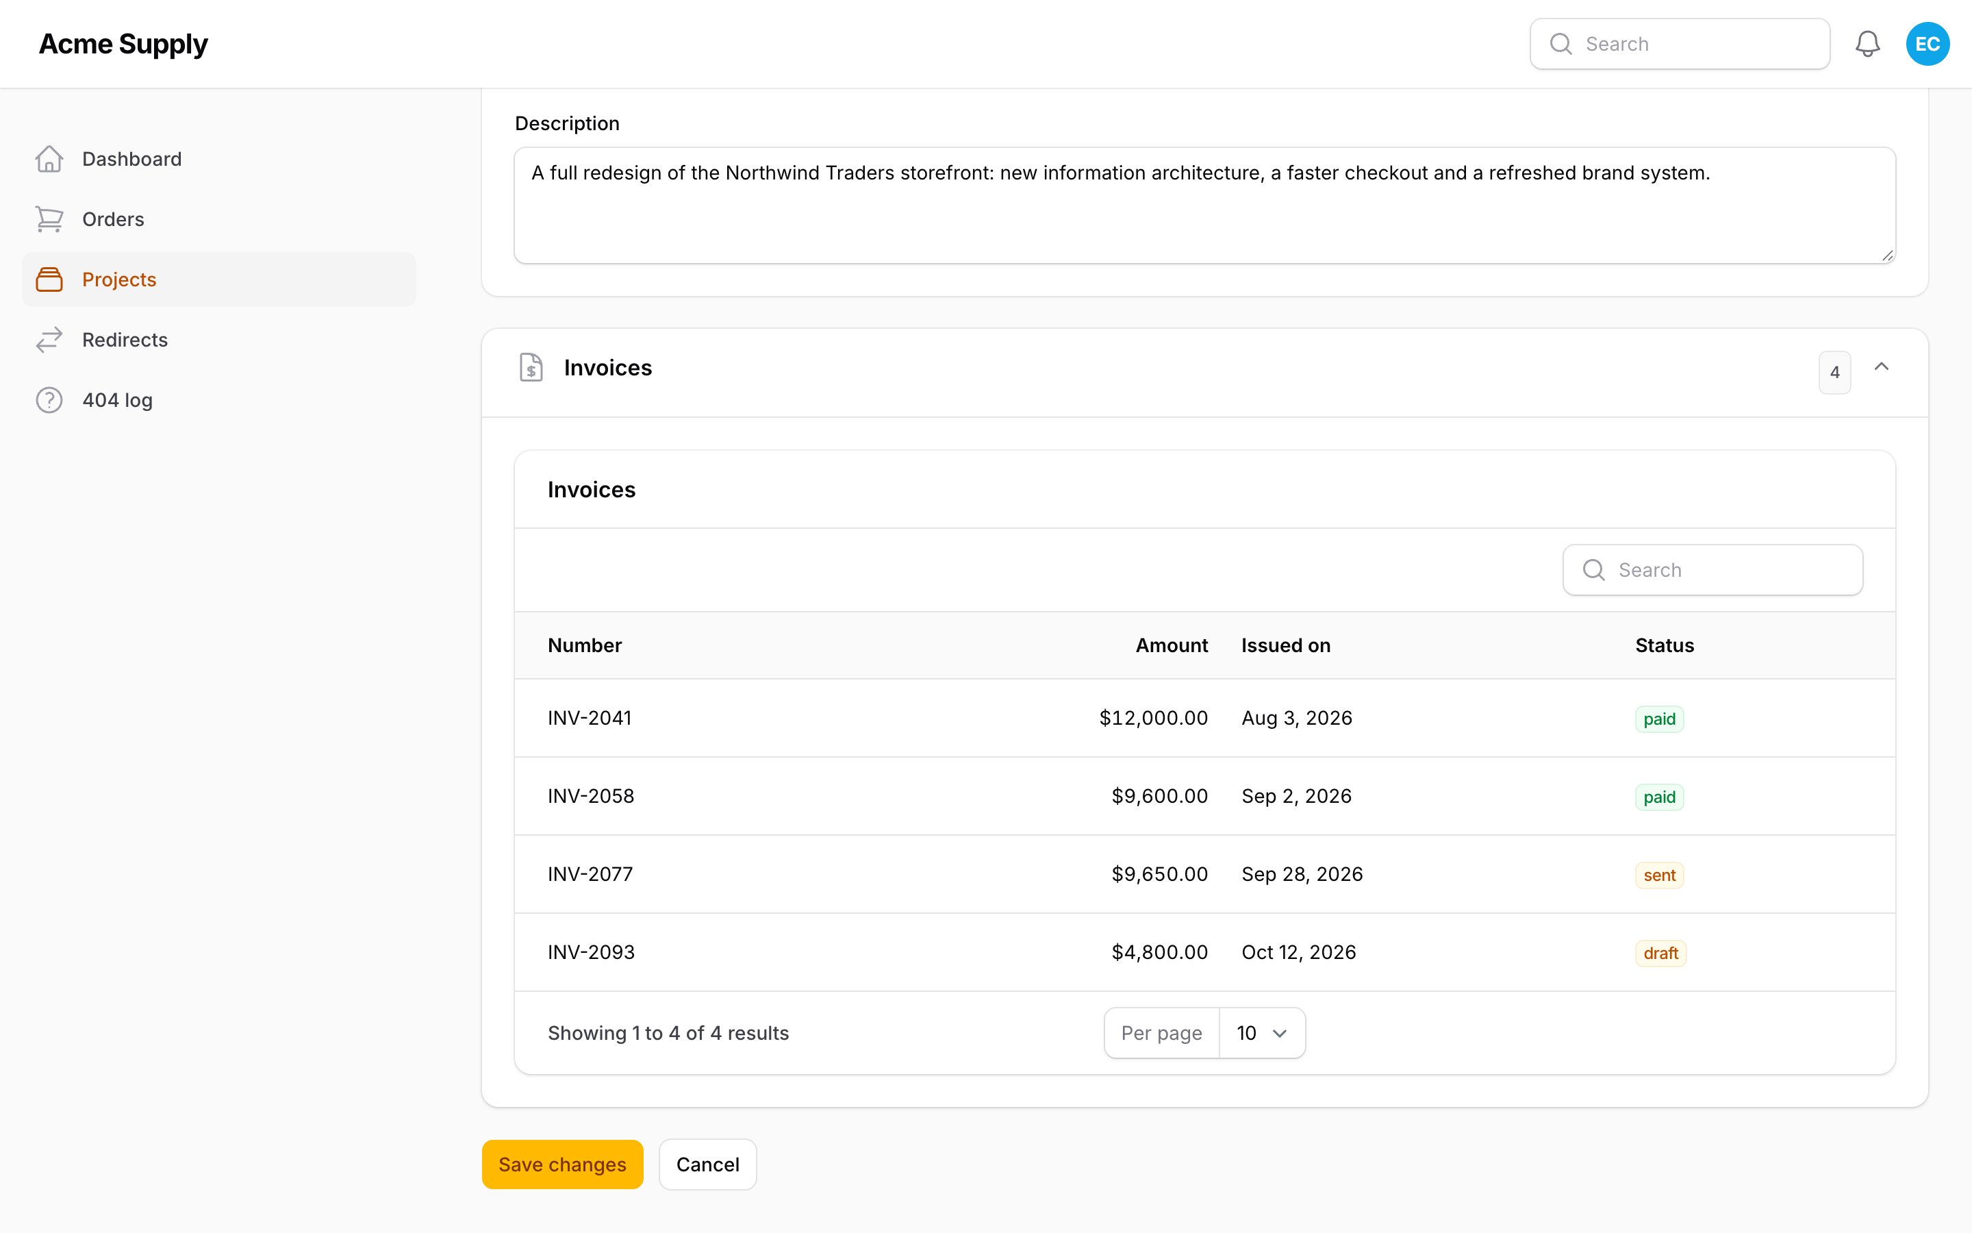Focus the invoices table Search field
Screen dimensions: 1972x1233
click(1712, 570)
